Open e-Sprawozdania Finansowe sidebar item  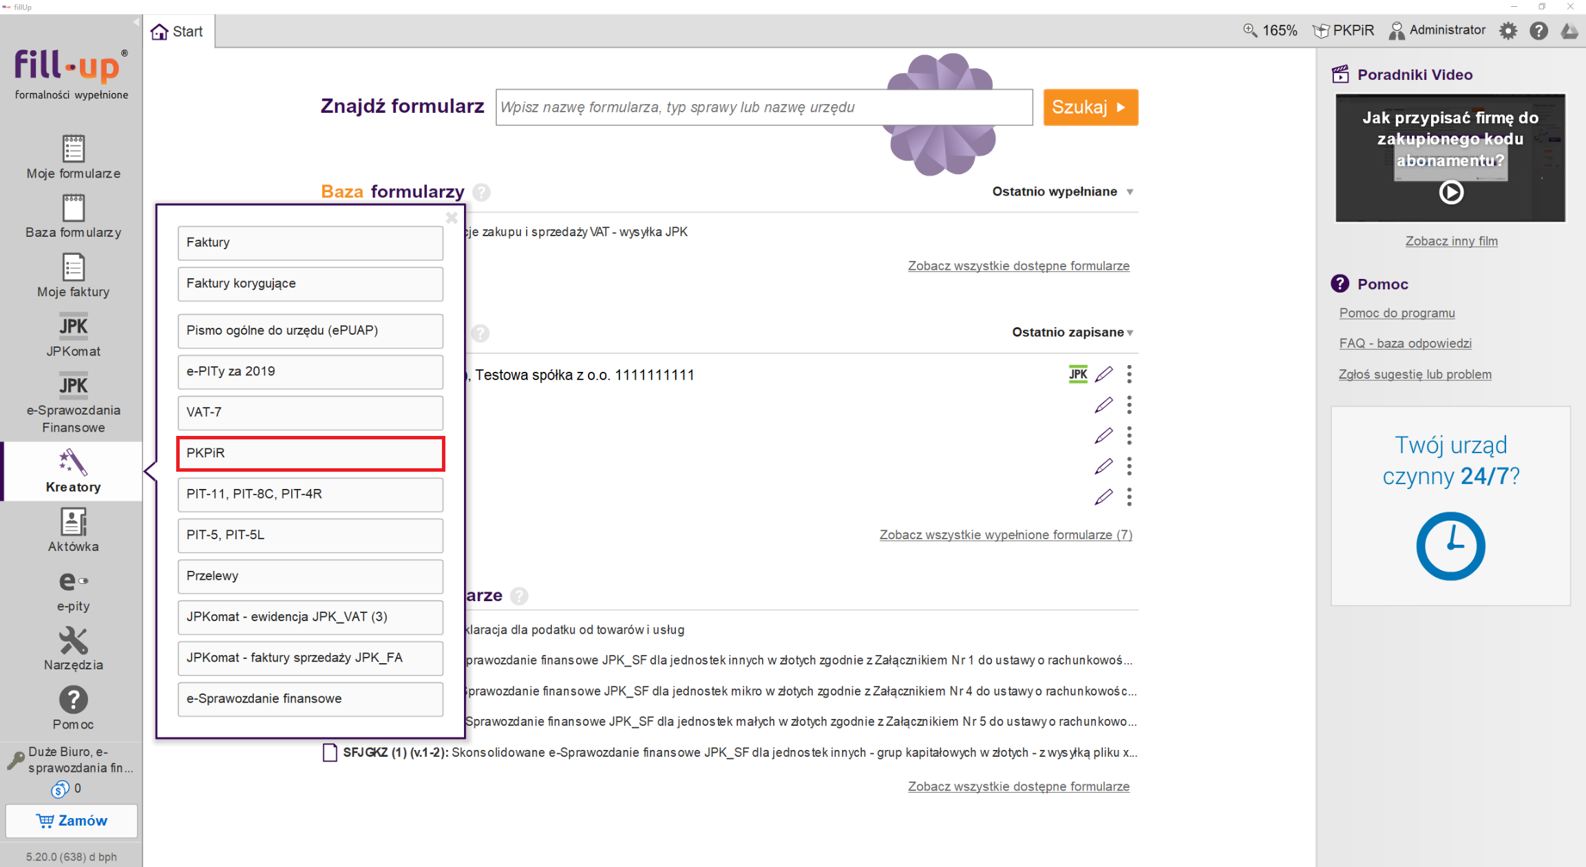[x=73, y=403]
